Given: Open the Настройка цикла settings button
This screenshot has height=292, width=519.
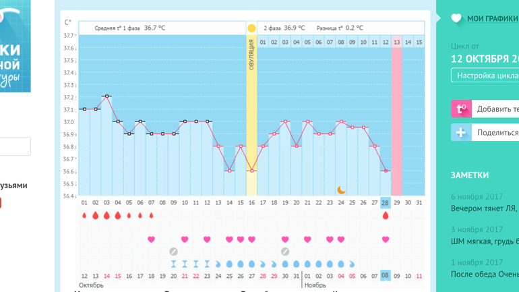Looking at the screenshot, I should click(487, 76).
